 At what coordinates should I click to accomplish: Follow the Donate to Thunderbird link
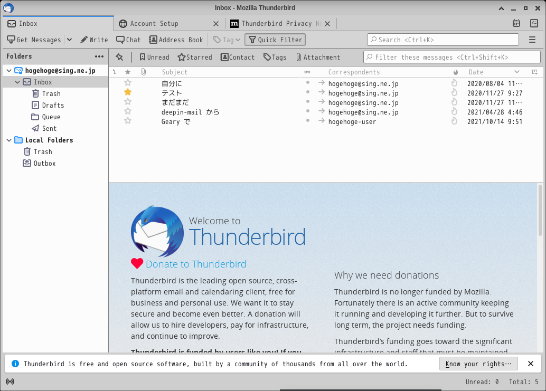tap(196, 264)
